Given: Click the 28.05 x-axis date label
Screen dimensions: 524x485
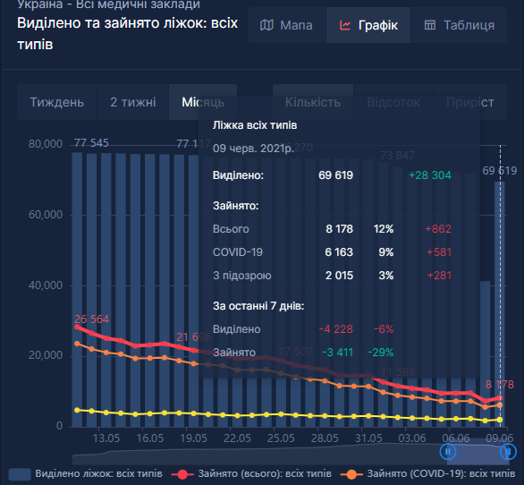Looking at the screenshot, I should coord(325,438).
